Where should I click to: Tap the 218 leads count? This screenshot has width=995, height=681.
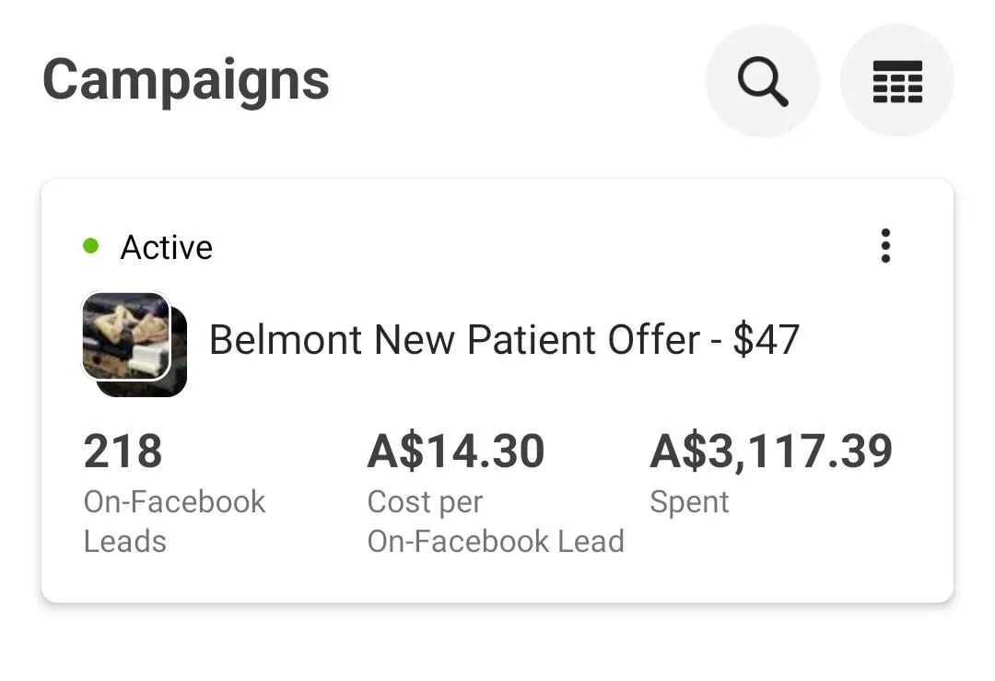click(123, 452)
